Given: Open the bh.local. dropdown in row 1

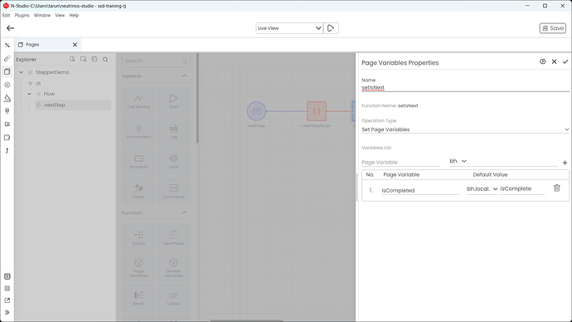Looking at the screenshot, I should (482, 188).
